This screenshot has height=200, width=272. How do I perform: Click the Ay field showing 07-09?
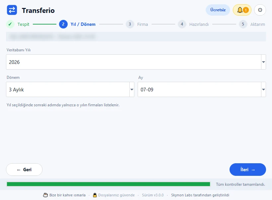(x=202, y=89)
